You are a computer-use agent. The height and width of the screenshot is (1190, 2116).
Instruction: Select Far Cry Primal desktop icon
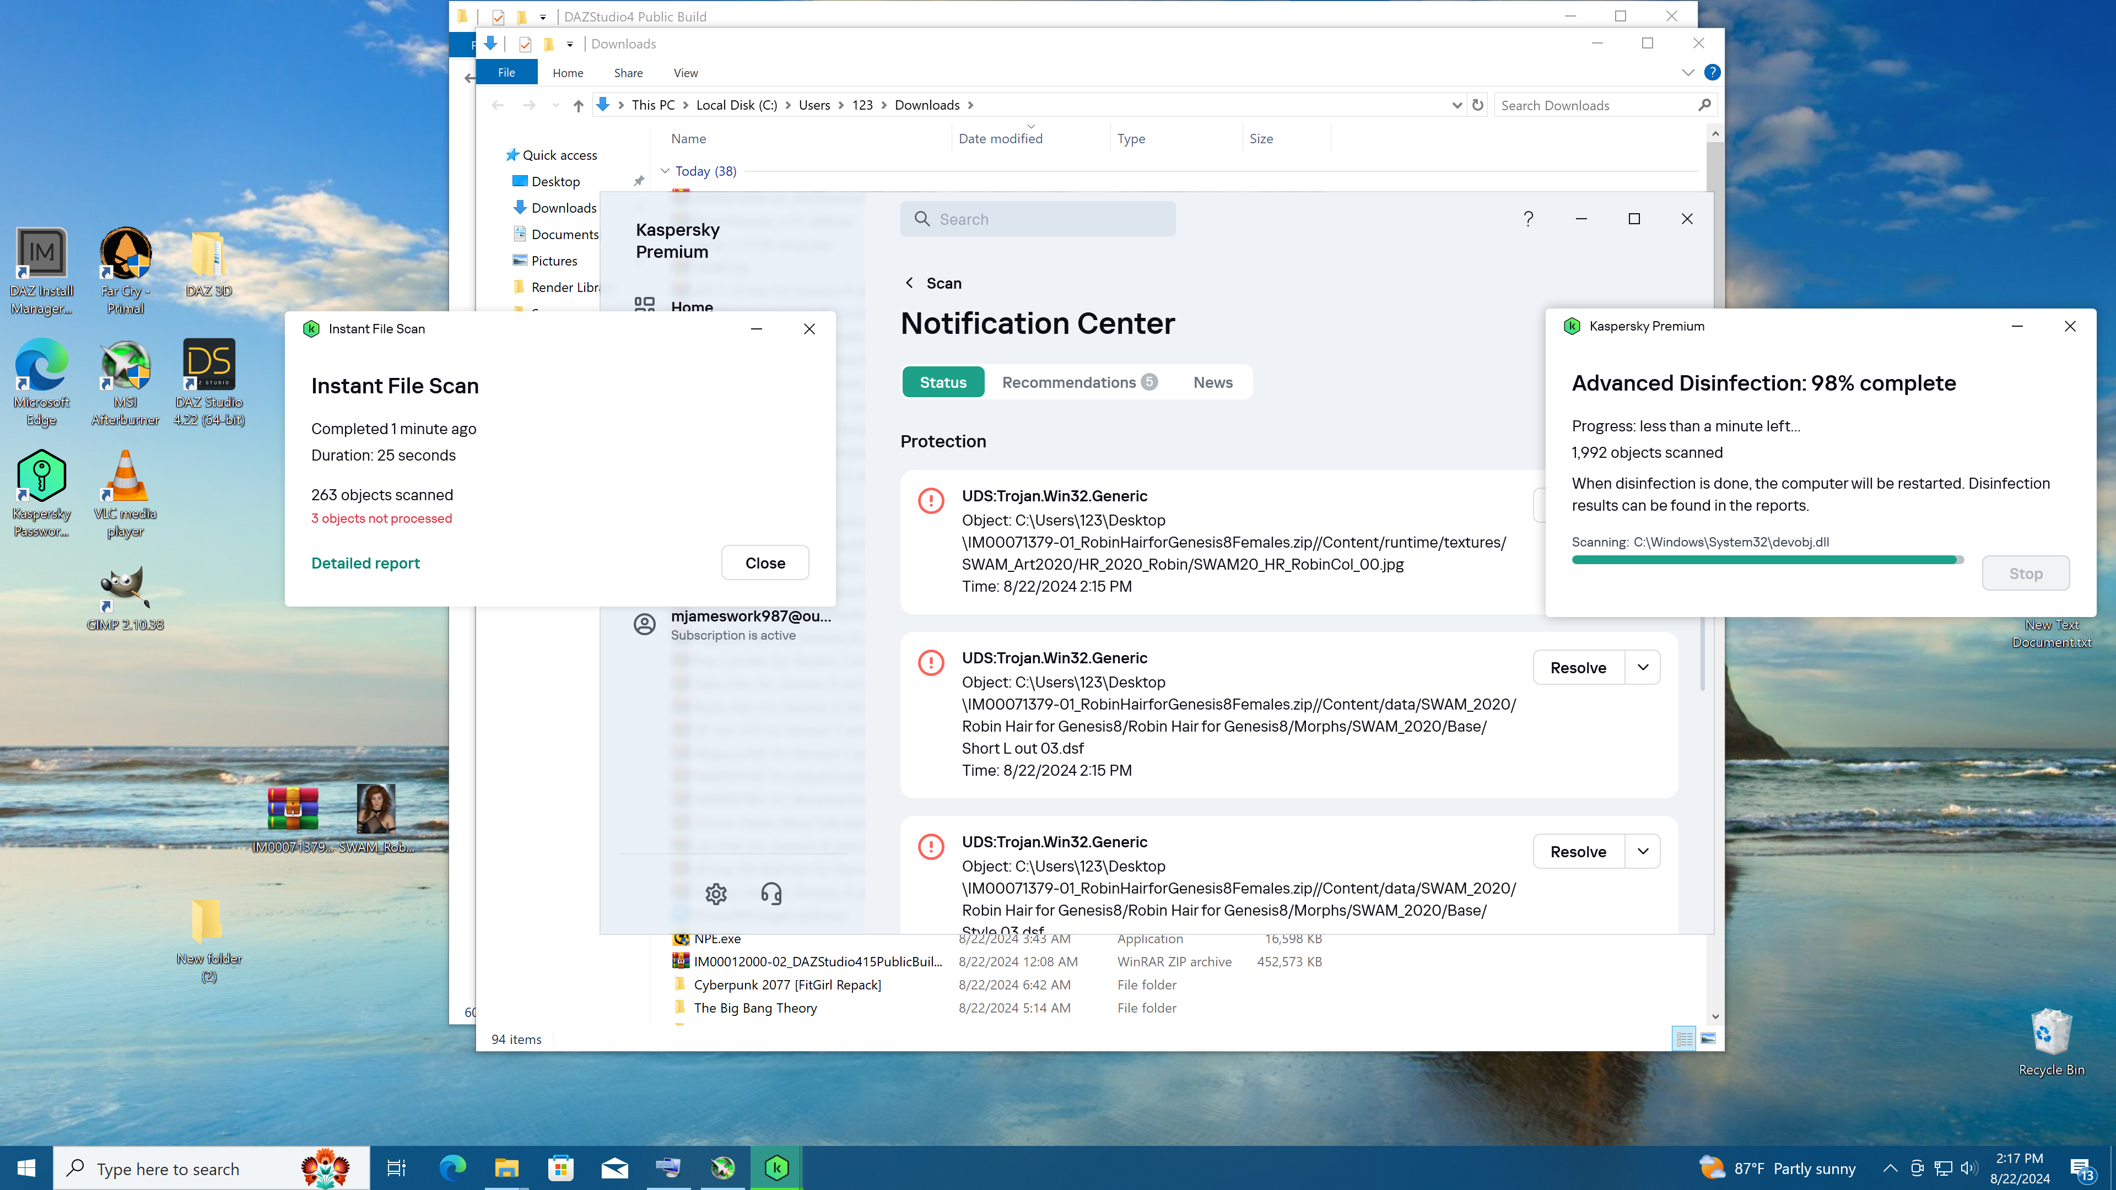pos(125,271)
